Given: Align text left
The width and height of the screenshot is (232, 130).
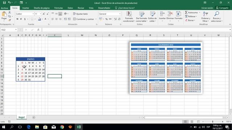Looking at the screenshot, I should click(53, 19).
